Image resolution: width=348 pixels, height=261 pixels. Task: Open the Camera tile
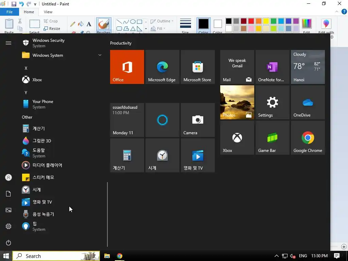[197, 120]
